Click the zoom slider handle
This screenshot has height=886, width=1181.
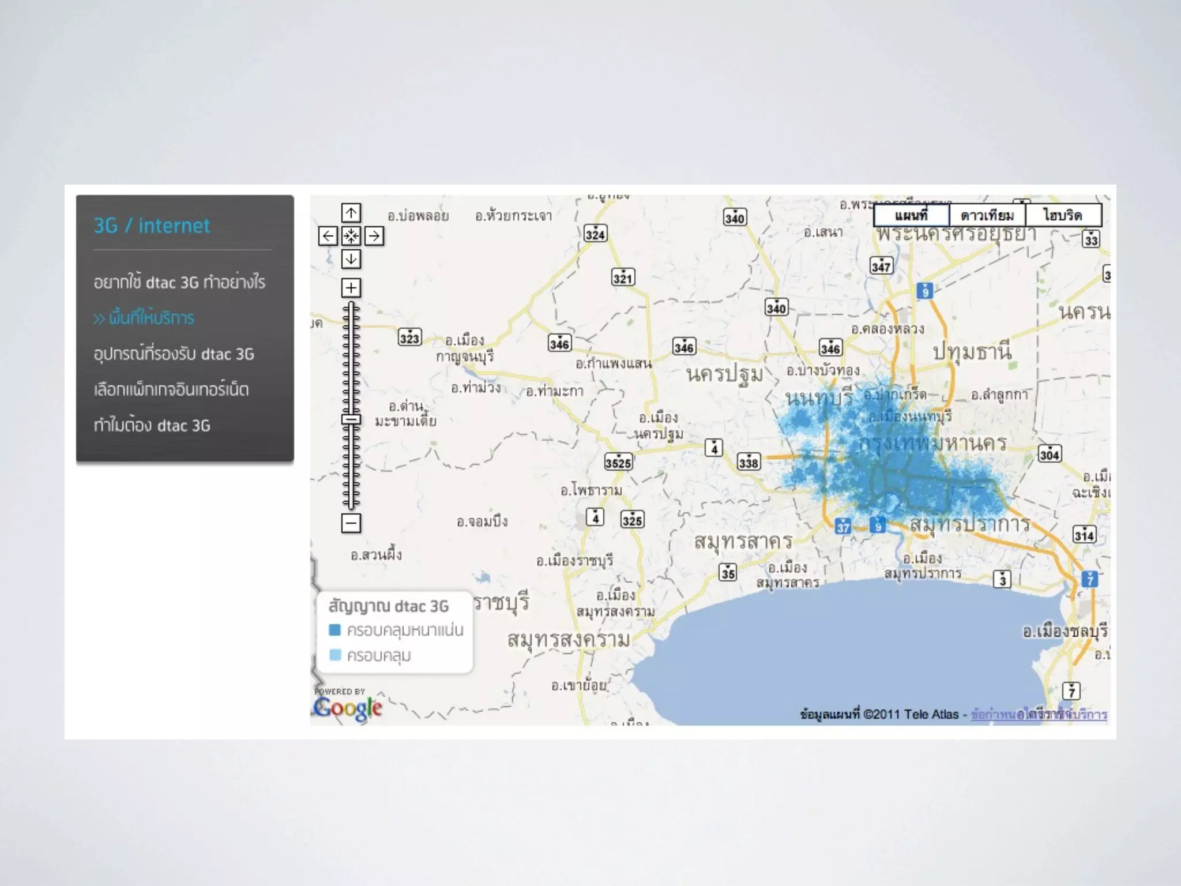tap(351, 419)
